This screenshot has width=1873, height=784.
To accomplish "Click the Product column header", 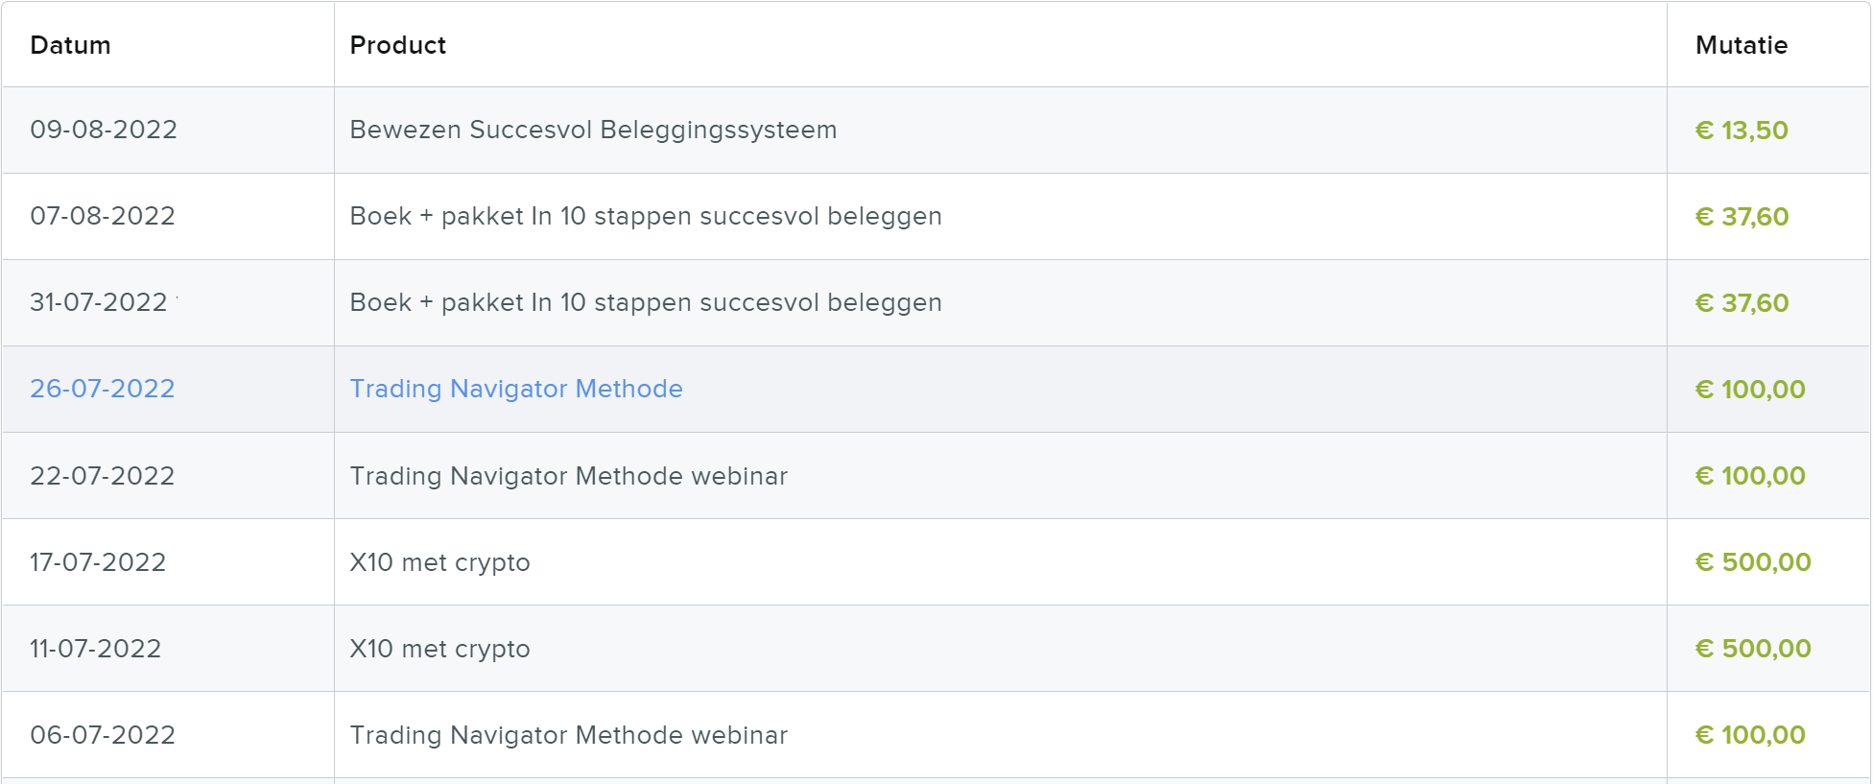I will pos(397,45).
